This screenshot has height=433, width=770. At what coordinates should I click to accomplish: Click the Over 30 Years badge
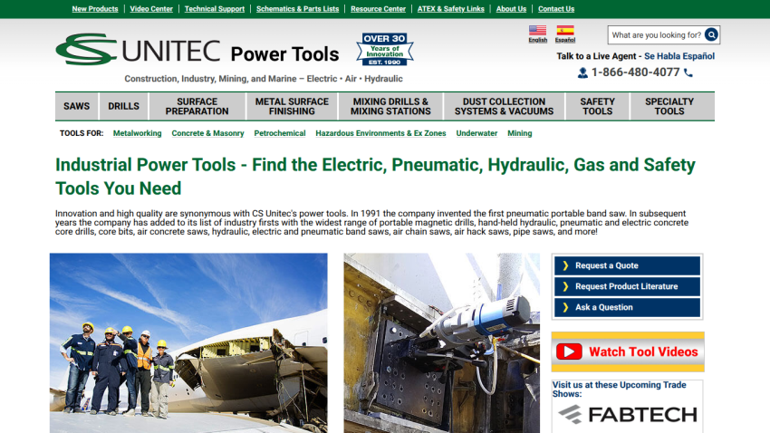point(384,49)
